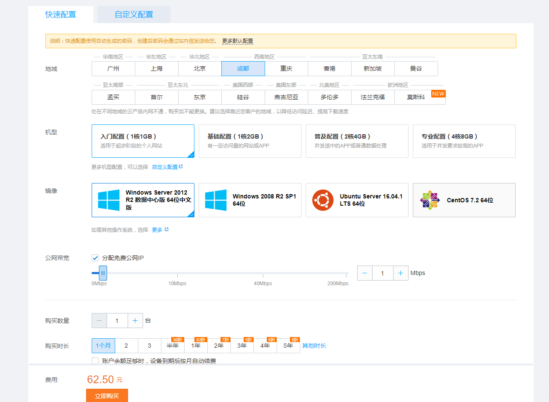Select CentOS 7.2 64位 text
Viewport: 549px width, 402px height.
470,200
